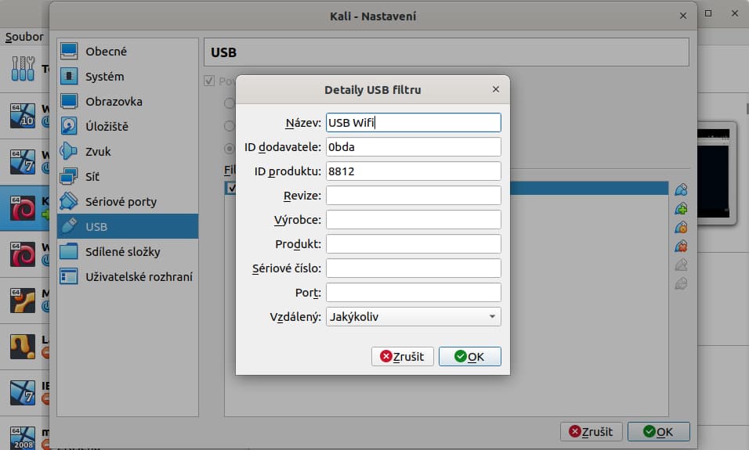
Task: Open Vzdálený dropdown set to Jakýkoliv
Action: pos(413,316)
